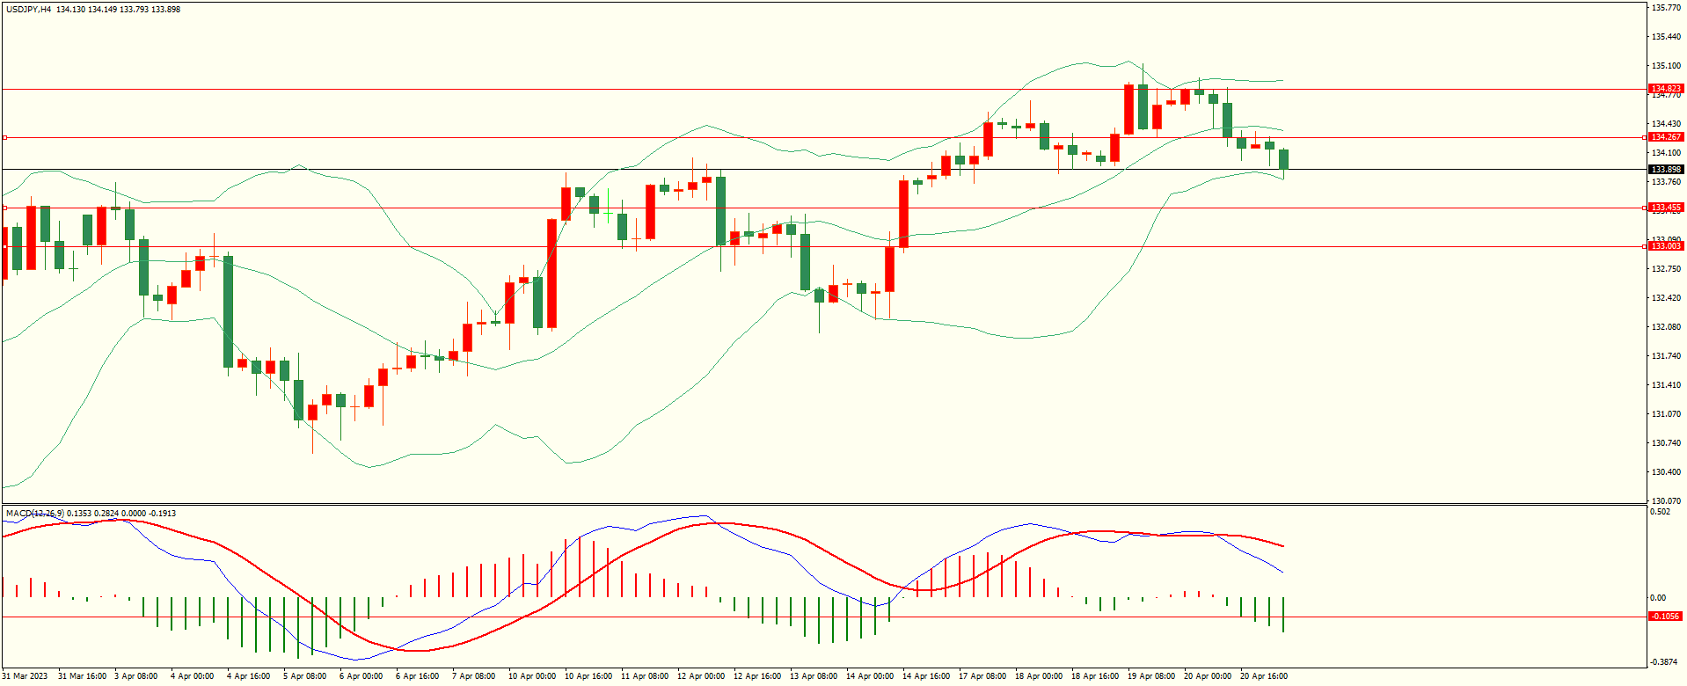Click the 14 Apr 16:00 time label
Image resolution: width=1687 pixels, height=686 pixels.
926,676
